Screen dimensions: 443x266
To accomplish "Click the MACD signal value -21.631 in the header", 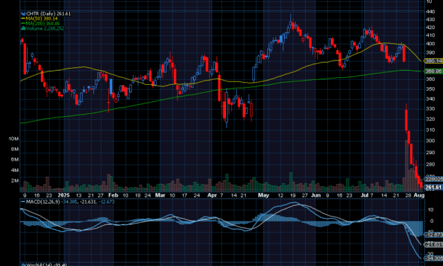I will click(88, 202).
